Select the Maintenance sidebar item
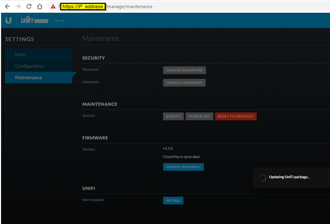This screenshot has height=224, width=330. (29, 78)
